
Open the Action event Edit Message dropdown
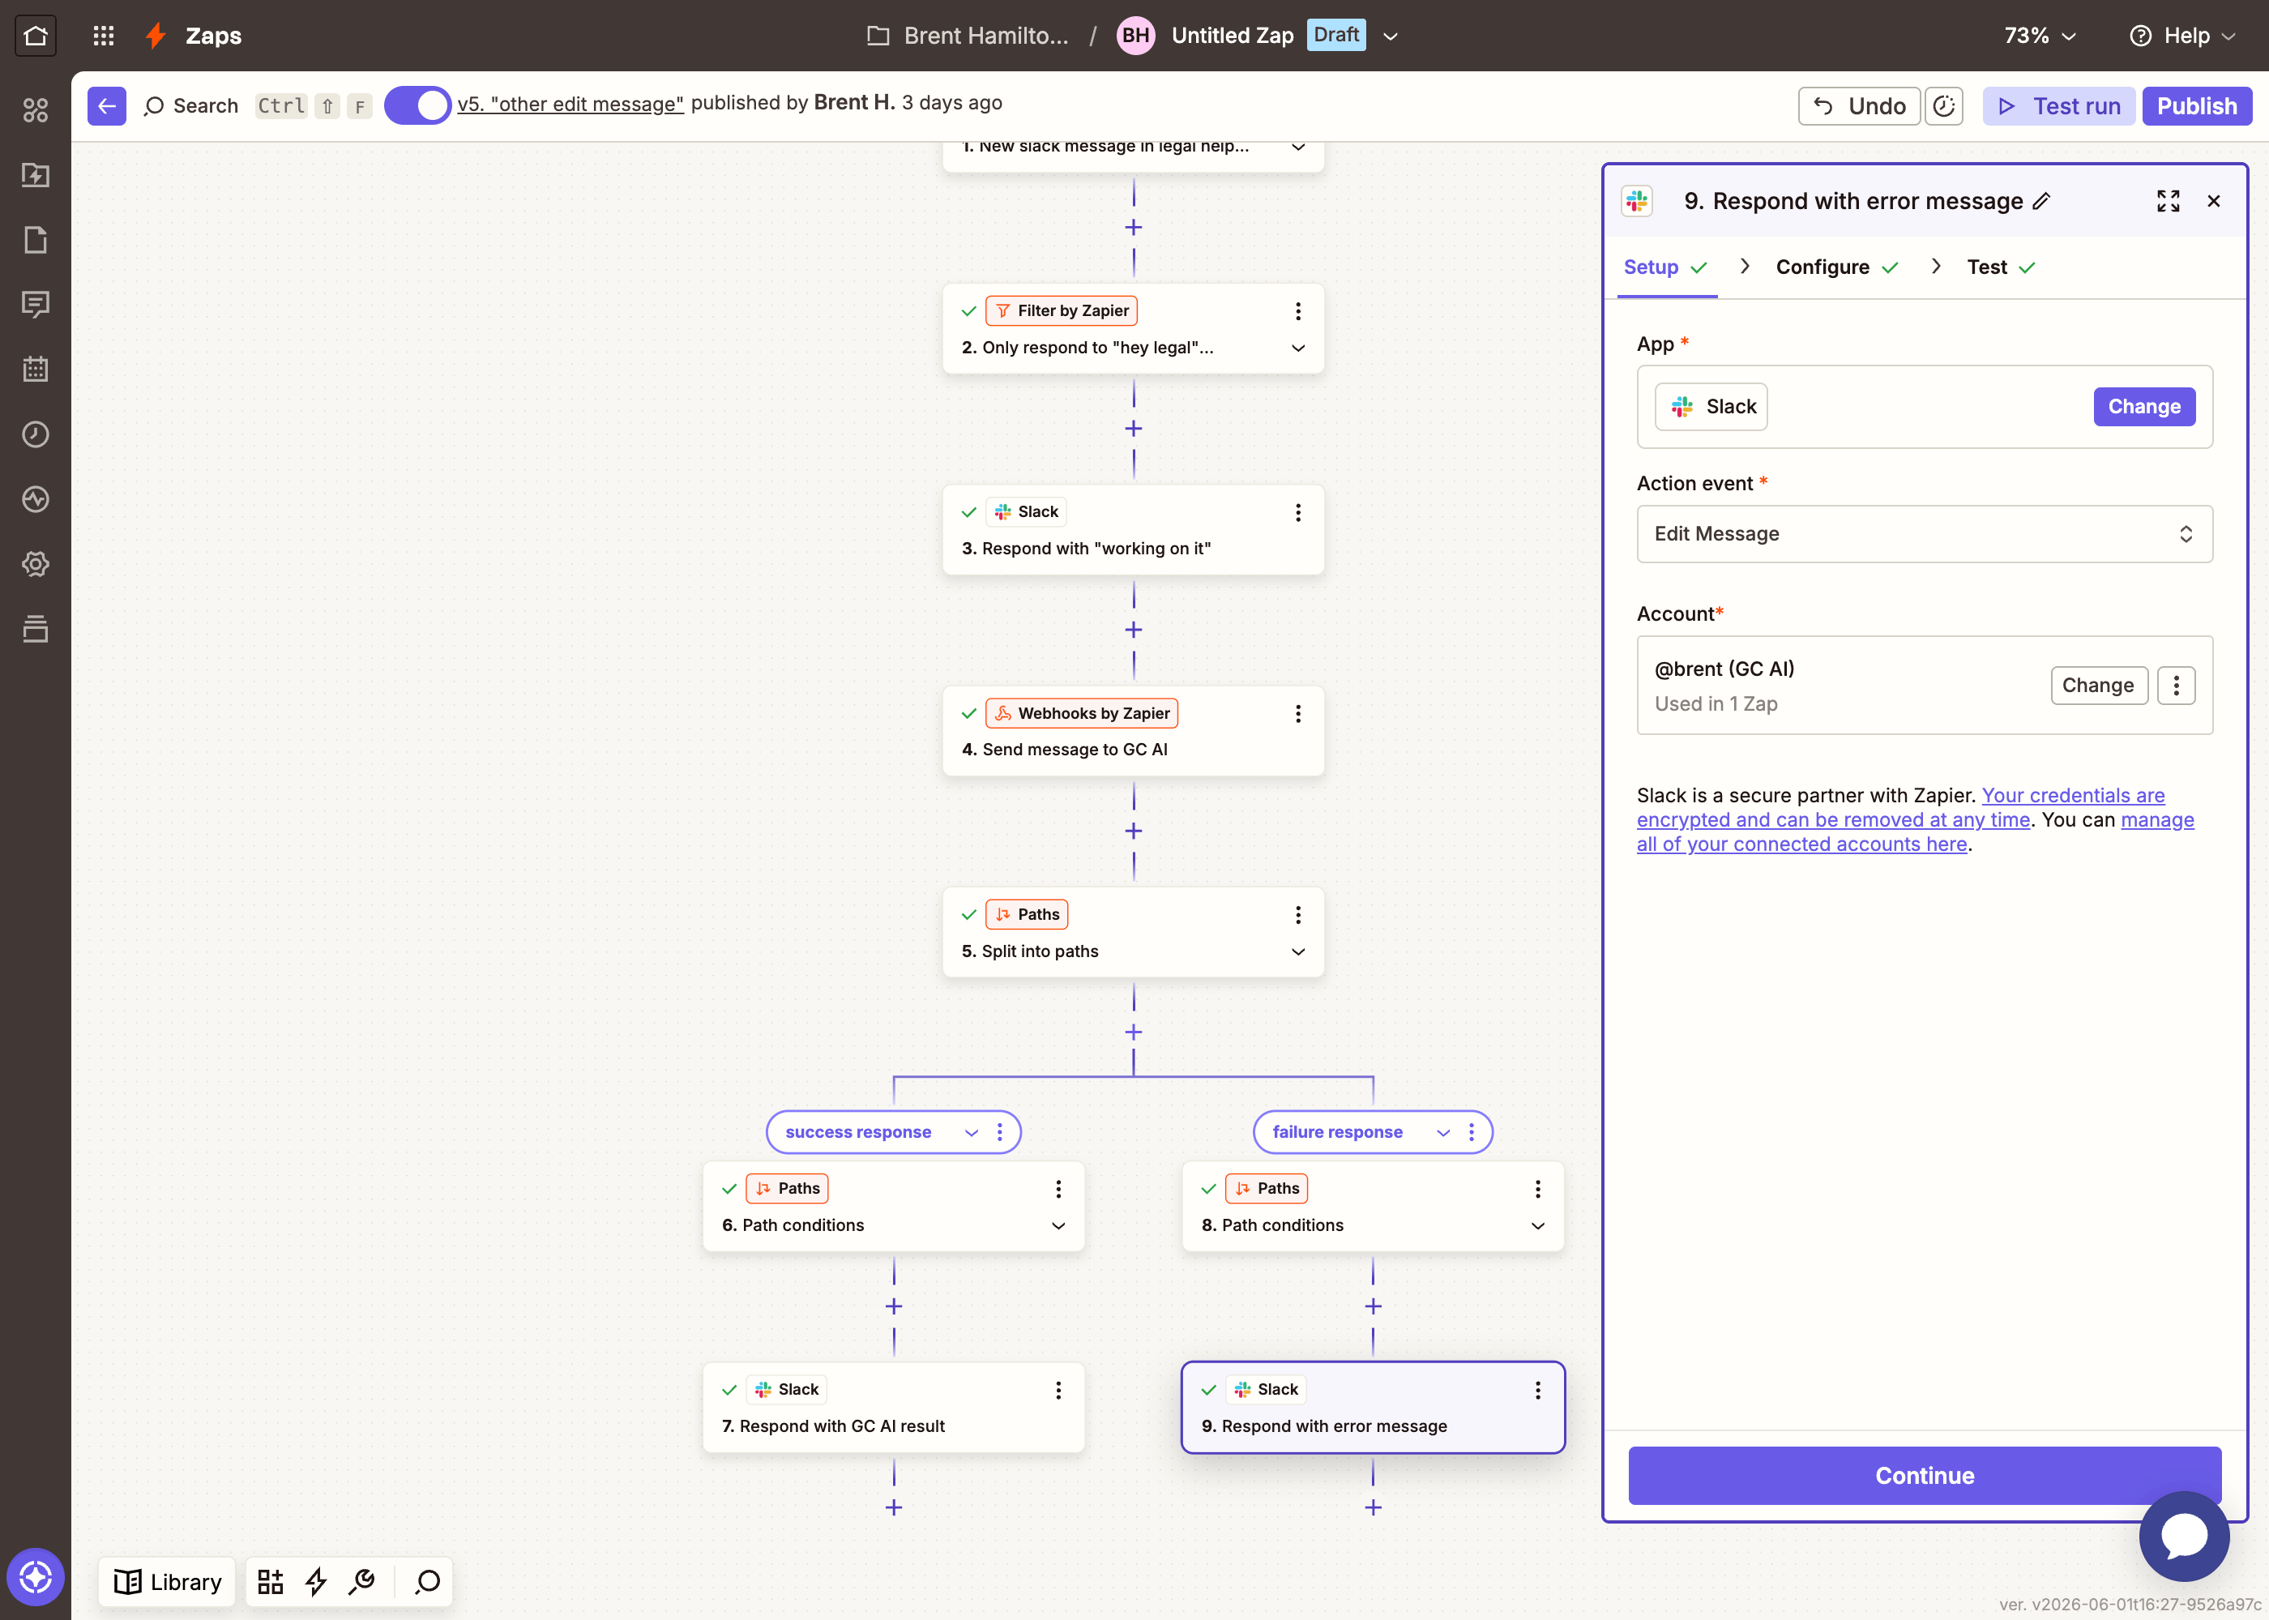click(1924, 534)
